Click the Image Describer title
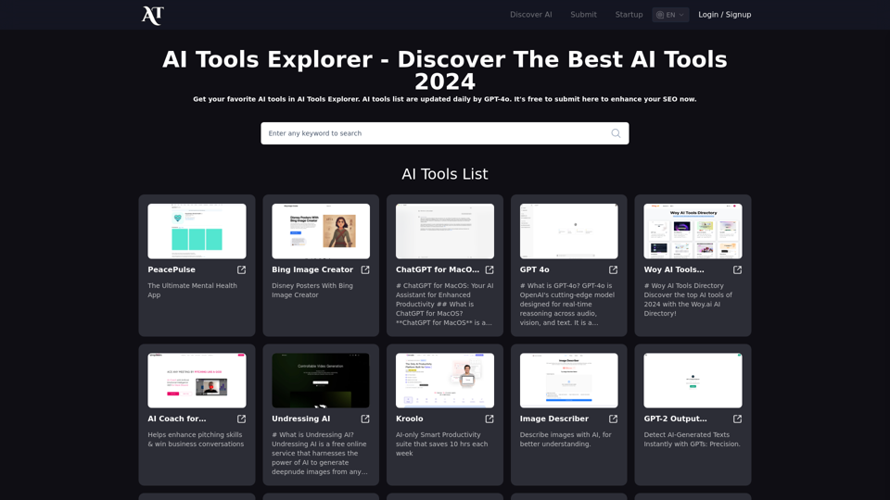The image size is (890, 500). coord(554,419)
